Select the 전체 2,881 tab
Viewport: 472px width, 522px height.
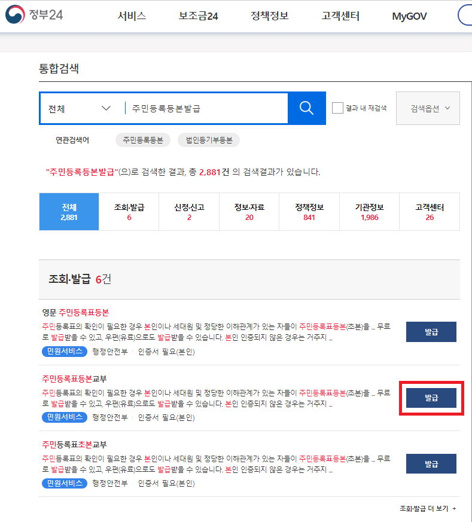pyautogui.click(x=69, y=212)
